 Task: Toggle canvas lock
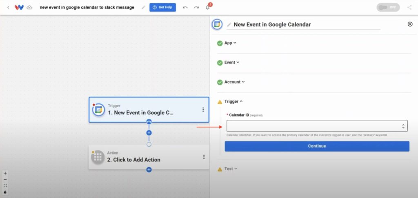point(5,192)
